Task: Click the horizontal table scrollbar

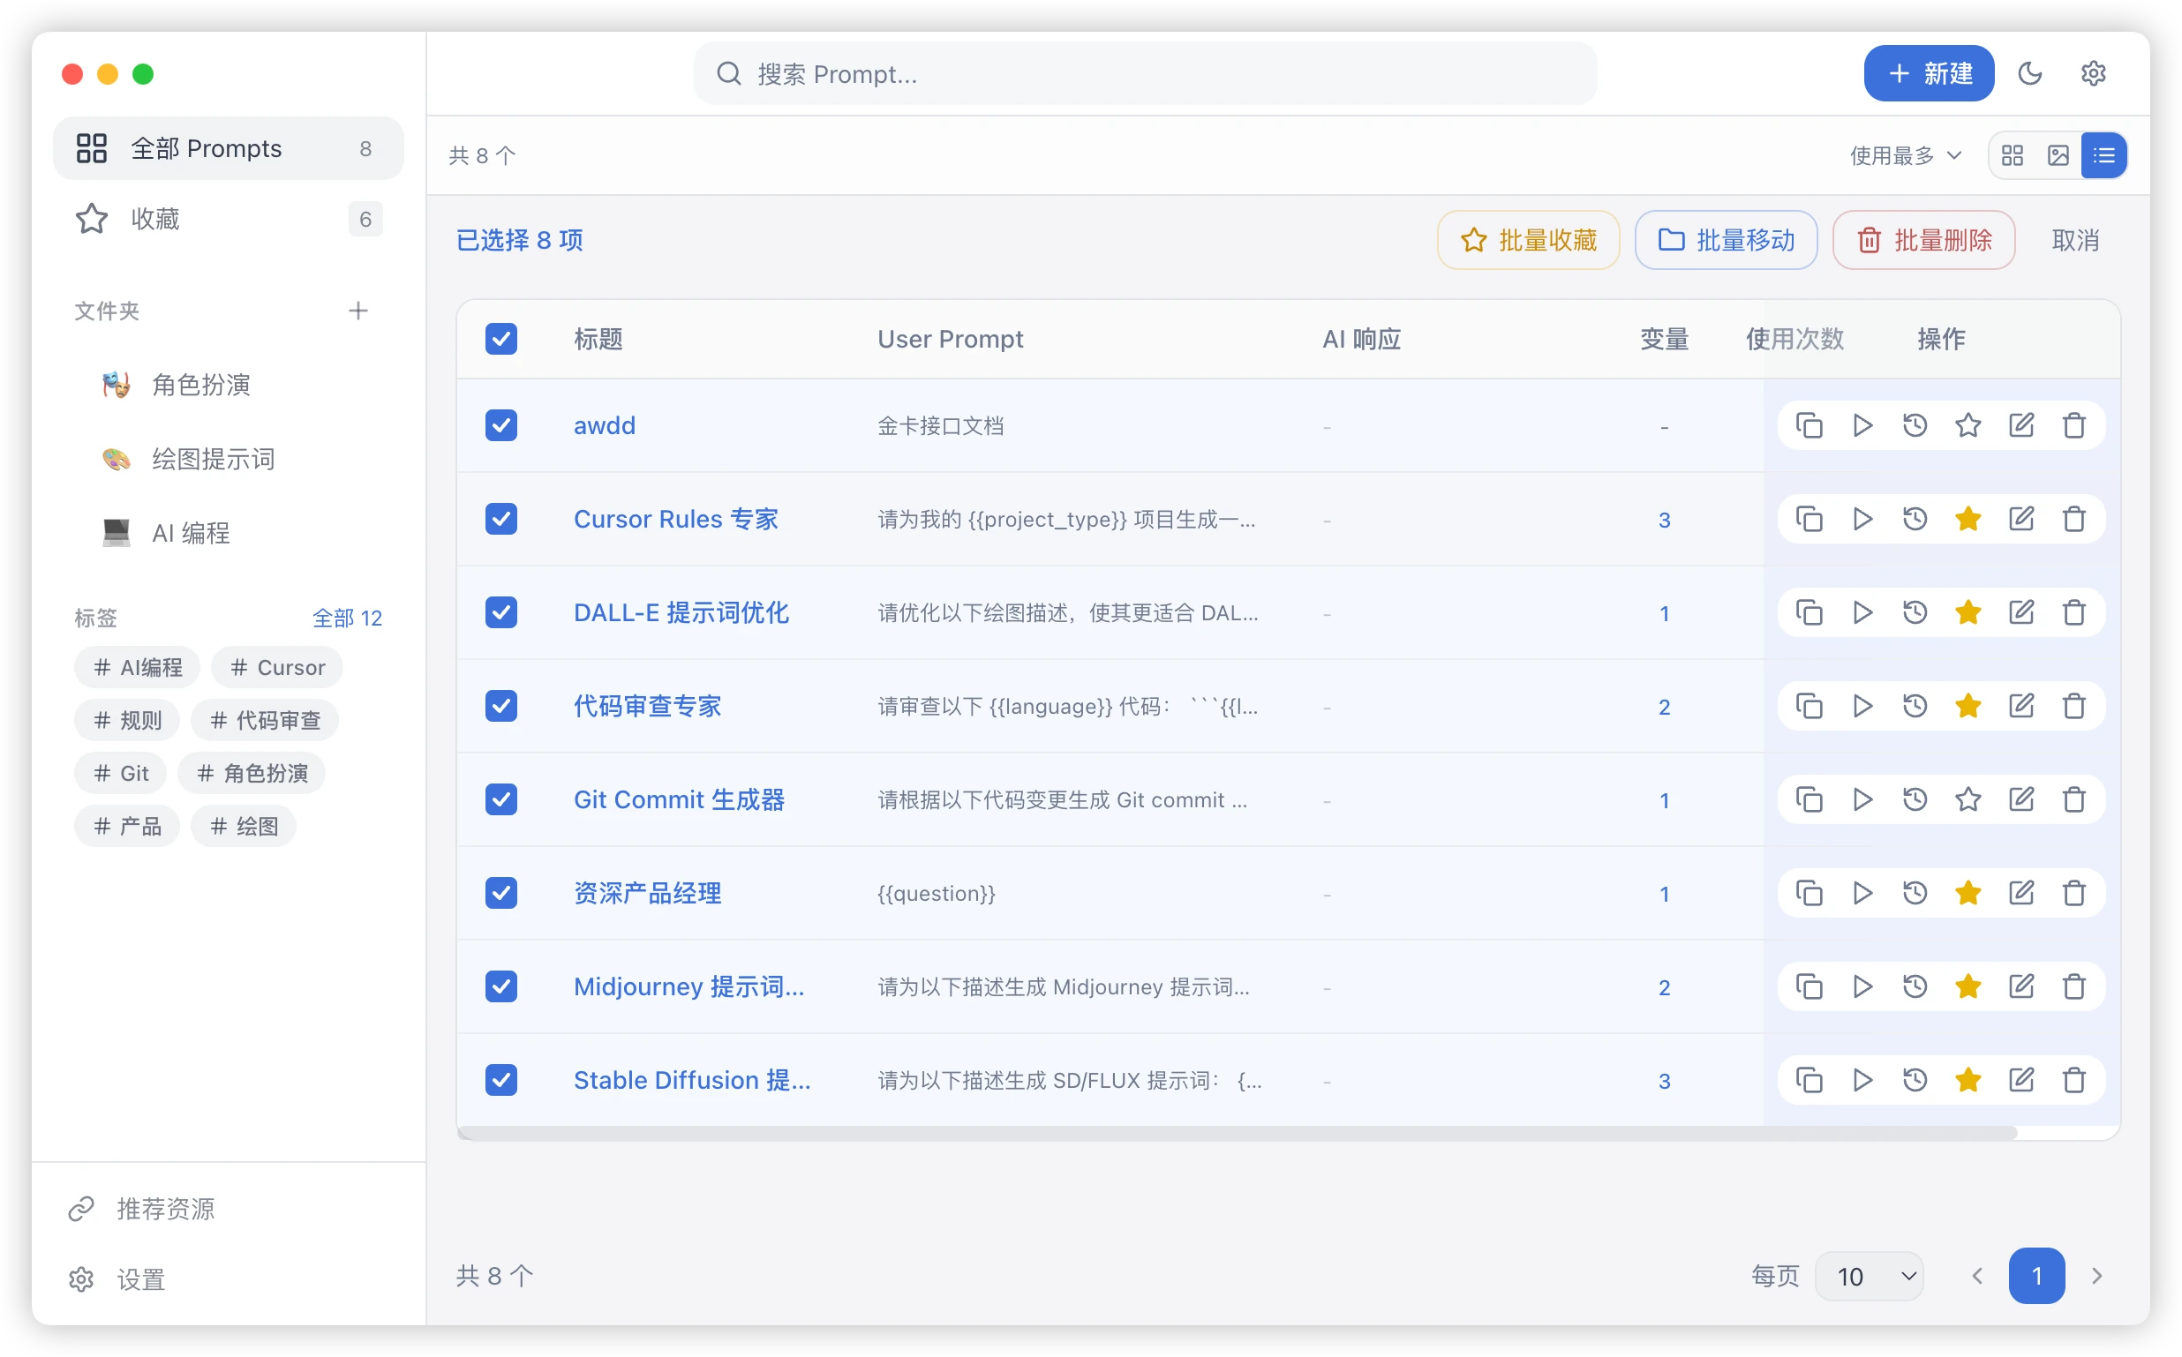Action: pyautogui.click(x=1238, y=1133)
